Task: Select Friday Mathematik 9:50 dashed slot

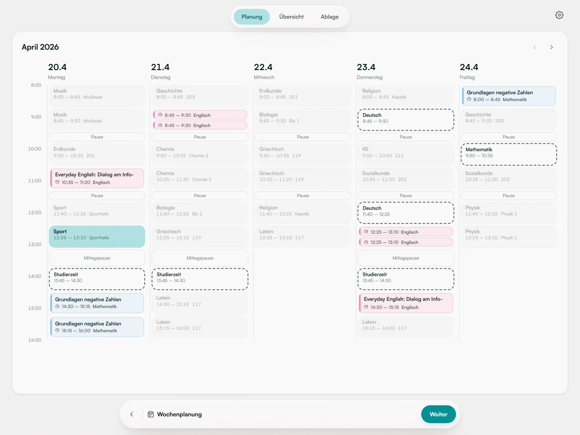Action: (509, 154)
